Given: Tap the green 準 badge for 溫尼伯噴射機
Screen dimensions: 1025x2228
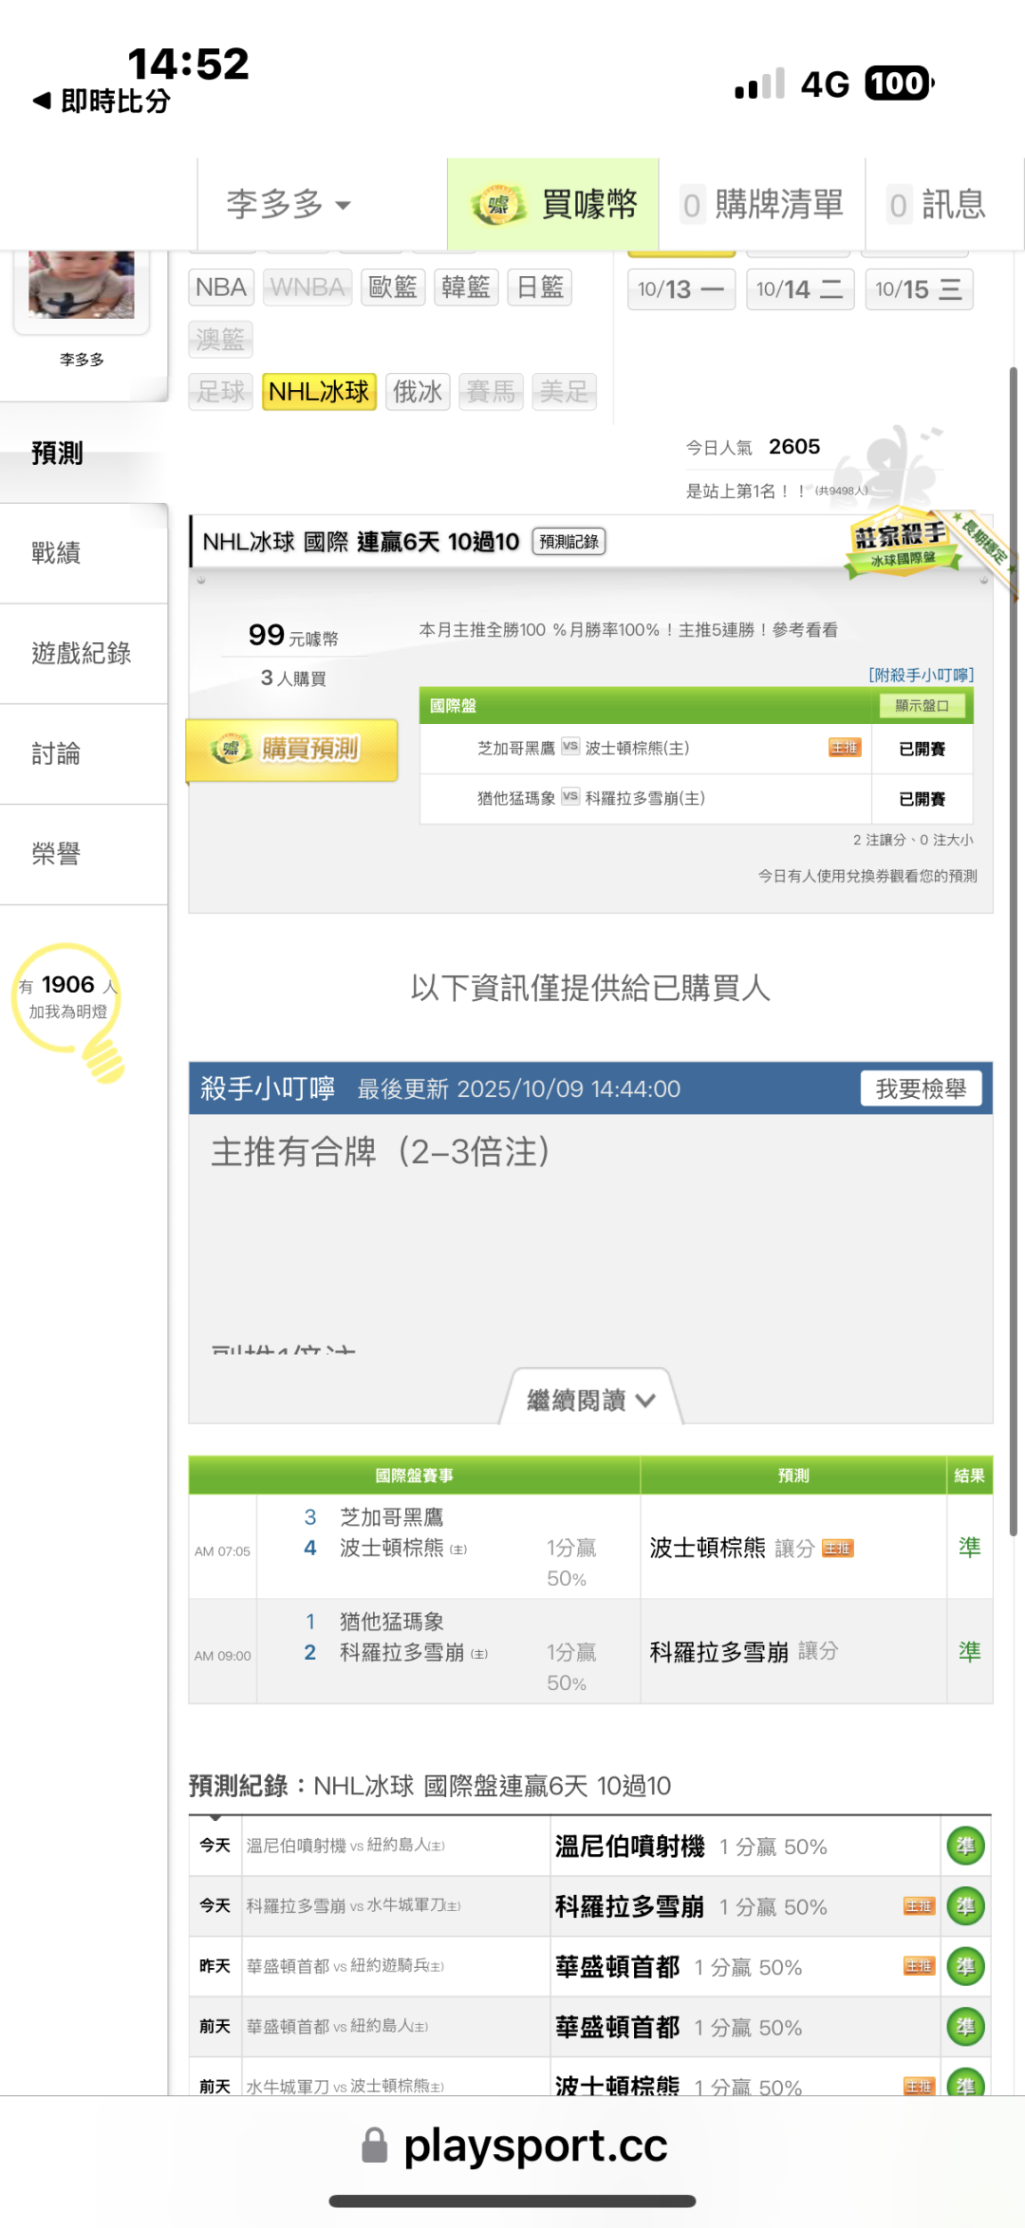Looking at the screenshot, I should (x=965, y=1846).
